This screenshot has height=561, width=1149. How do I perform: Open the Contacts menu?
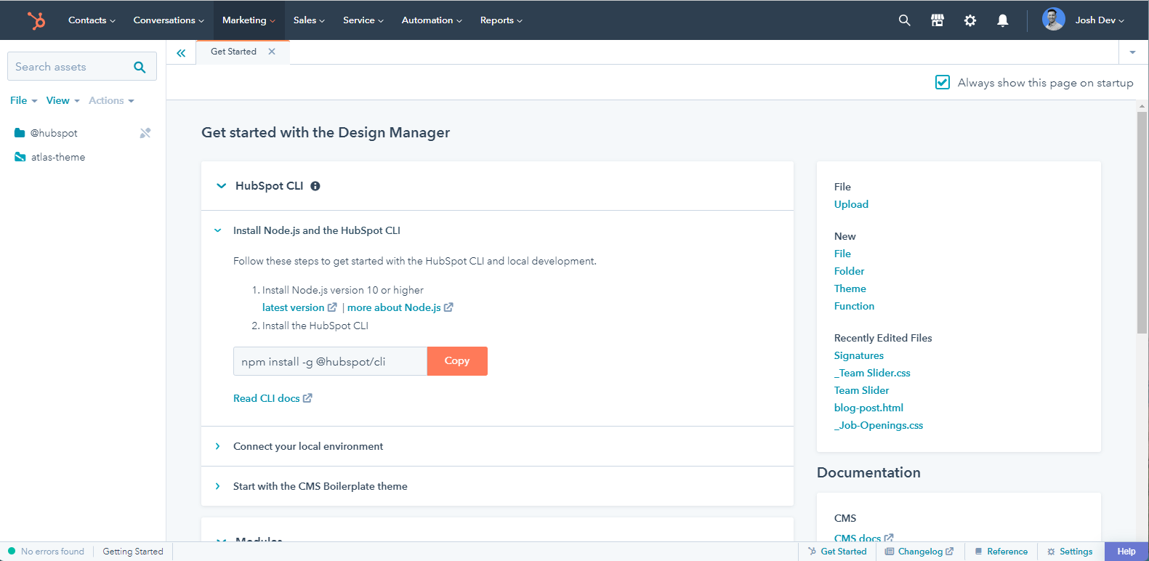coord(92,20)
